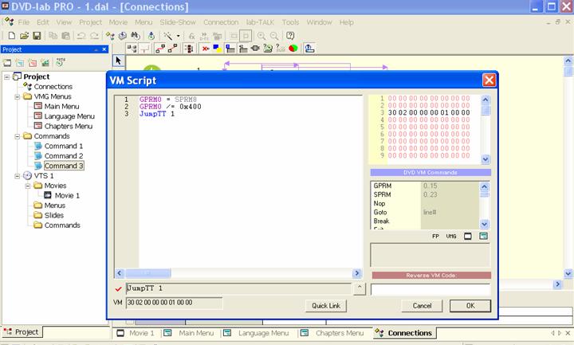Screen dimensions: 574x345
Task: Click the hex view scroll down arrow
Action: point(486,159)
